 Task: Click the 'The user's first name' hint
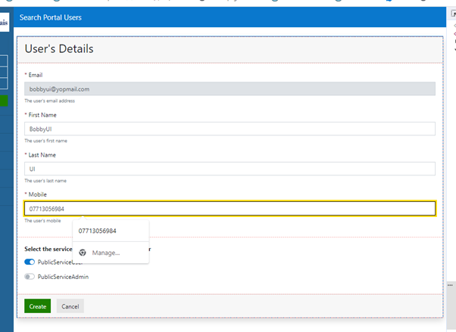coord(46,141)
